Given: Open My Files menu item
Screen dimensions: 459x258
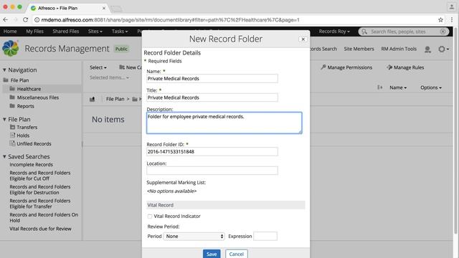Looking at the screenshot, I should (x=34, y=32).
